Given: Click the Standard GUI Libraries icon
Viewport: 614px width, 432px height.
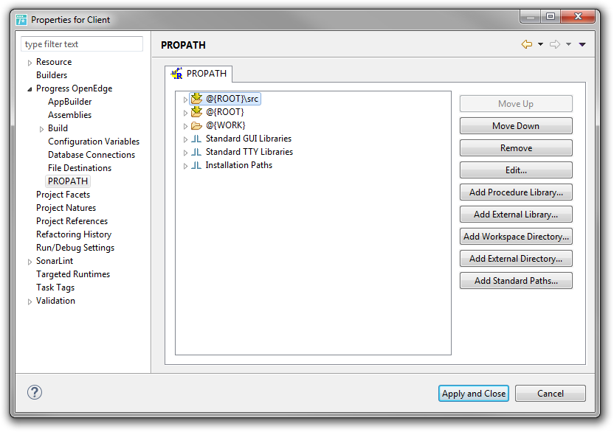Looking at the screenshot, I should click(x=196, y=139).
